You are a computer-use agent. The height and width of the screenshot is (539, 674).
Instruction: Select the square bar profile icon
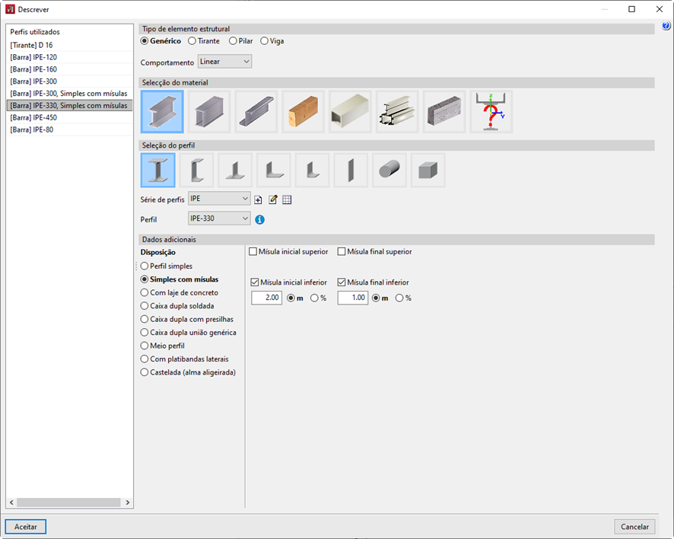pyautogui.click(x=428, y=170)
